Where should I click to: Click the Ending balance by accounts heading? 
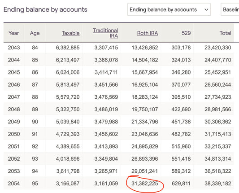[x=45, y=9]
